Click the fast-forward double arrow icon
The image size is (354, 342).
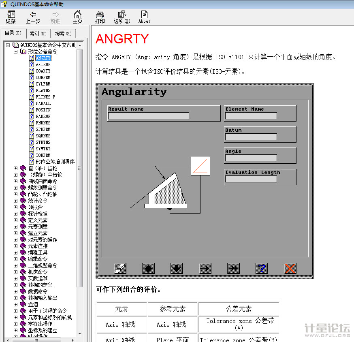point(233,268)
